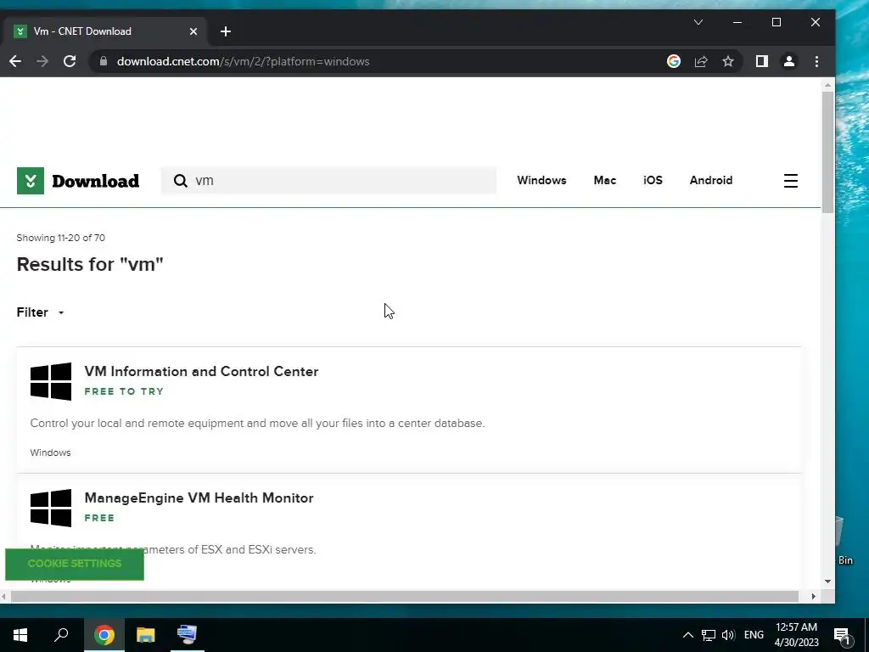Click the scroll up arrow
Image resolution: width=869 pixels, height=652 pixels.
click(827, 86)
